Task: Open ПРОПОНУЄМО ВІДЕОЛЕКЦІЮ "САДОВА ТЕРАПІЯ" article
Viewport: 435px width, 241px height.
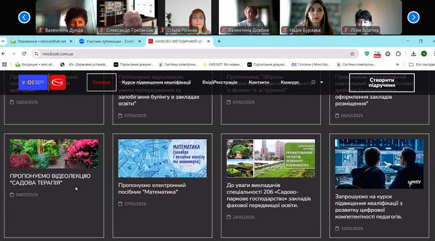Action: coord(50,180)
